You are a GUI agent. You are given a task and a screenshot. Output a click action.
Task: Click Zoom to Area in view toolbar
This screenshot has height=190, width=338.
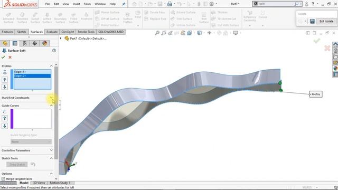(164, 33)
